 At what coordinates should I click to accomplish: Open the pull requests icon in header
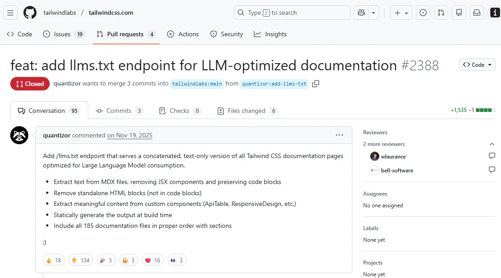[x=441, y=13]
